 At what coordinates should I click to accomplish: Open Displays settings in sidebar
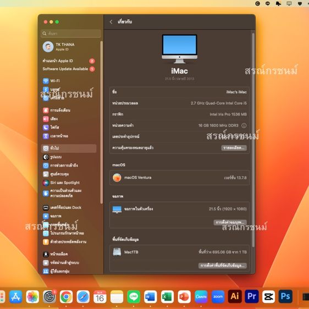point(52,216)
